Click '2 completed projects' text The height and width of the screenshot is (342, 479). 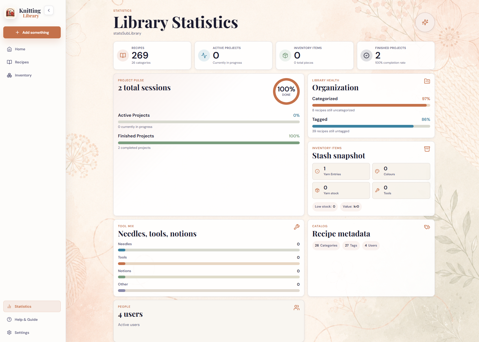coord(134,148)
